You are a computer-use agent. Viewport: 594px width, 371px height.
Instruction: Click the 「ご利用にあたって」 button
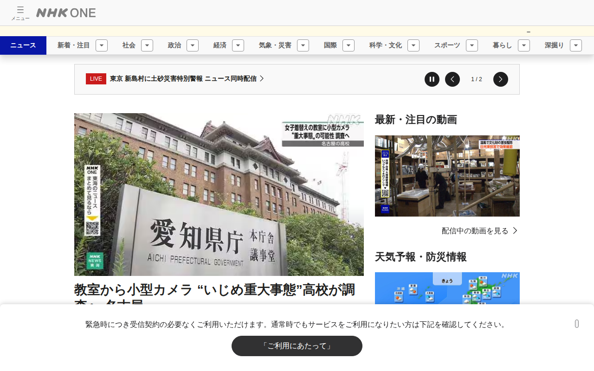297,346
